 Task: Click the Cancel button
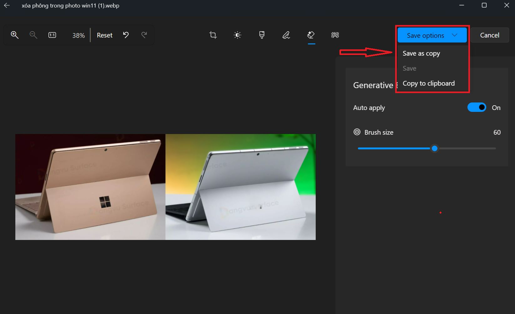[489, 35]
